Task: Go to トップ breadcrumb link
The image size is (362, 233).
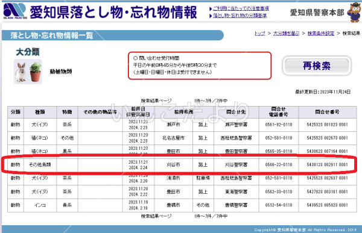Action: tap(259, 34)
